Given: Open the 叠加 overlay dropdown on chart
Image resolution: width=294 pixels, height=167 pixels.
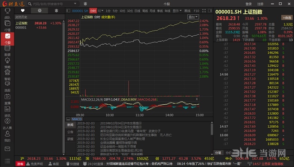Looking at the screenshot, I should [193, 17].
